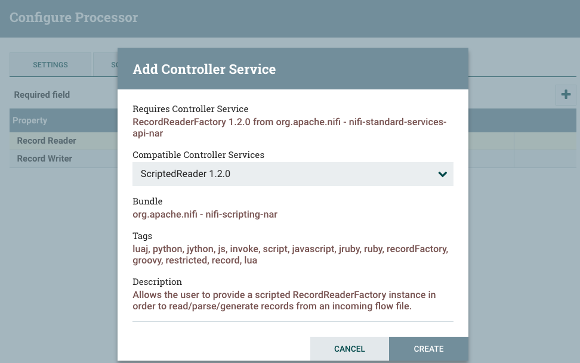
Task: Click the far-right cell of Record Writer row
Action: [544, 159]
